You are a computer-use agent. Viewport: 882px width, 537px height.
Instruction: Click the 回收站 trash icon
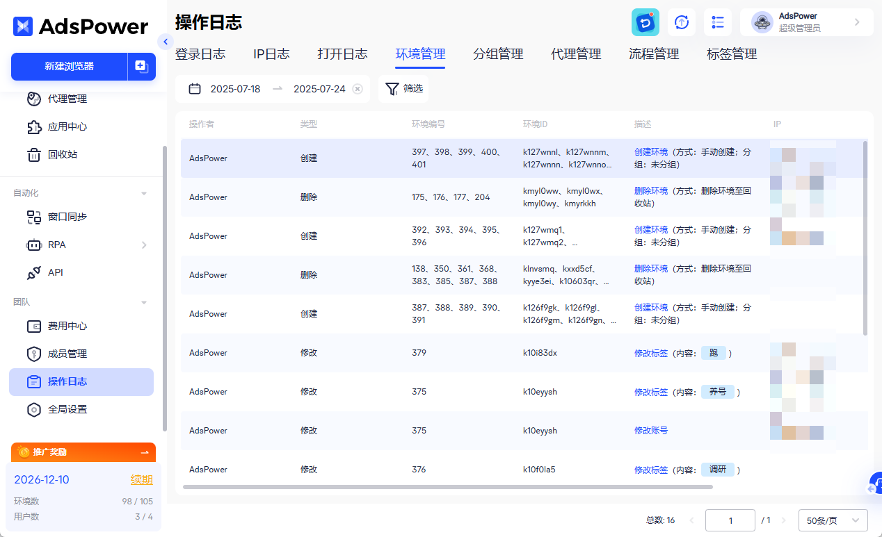pyautogui.click(x=34, y=154)
